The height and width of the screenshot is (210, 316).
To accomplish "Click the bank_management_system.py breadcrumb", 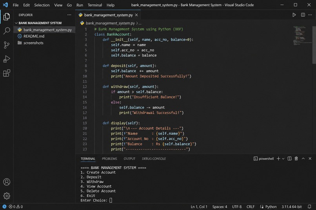I will click(x=110, y=23).
